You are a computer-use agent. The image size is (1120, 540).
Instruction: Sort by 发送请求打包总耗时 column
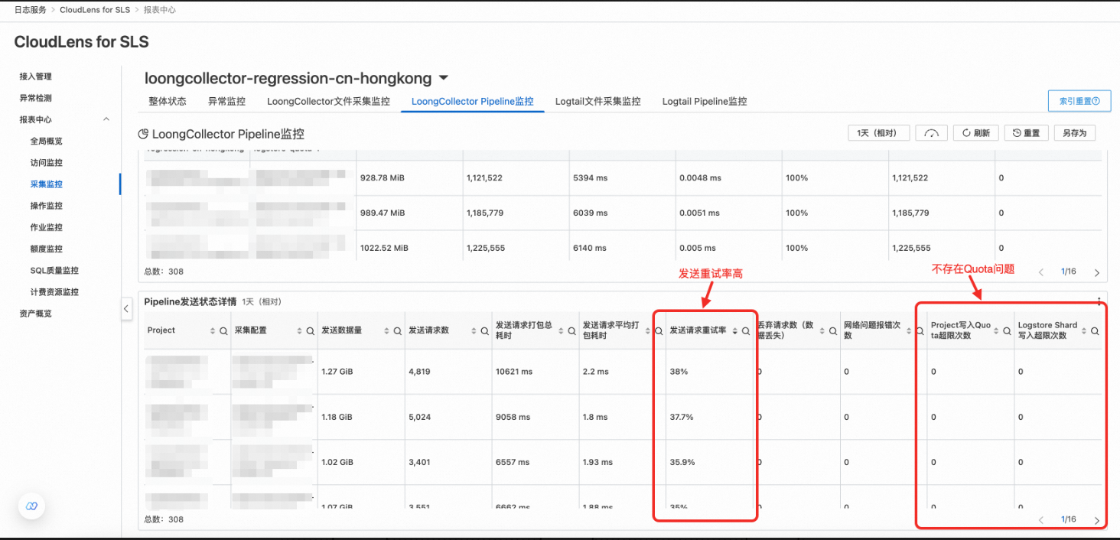(560, 331)
